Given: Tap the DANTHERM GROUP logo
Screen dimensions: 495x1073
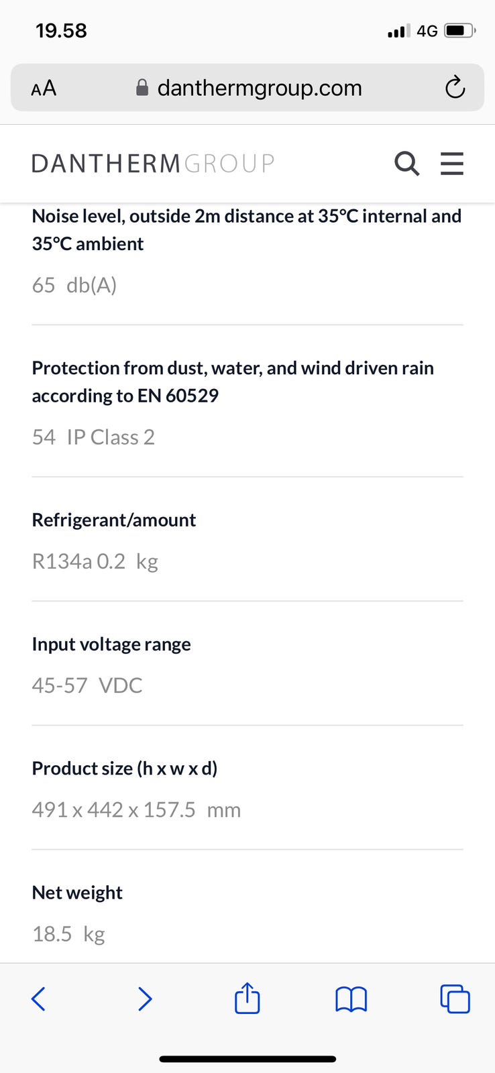Looking at the screenshot, I should (x=153, y=163).
